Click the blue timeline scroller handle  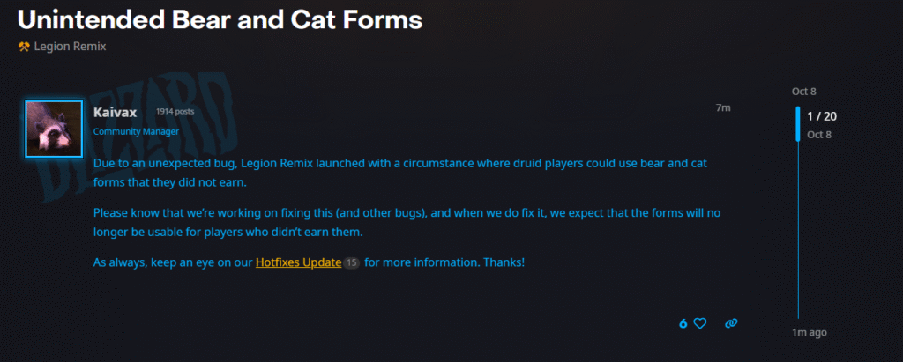(798, 123)
